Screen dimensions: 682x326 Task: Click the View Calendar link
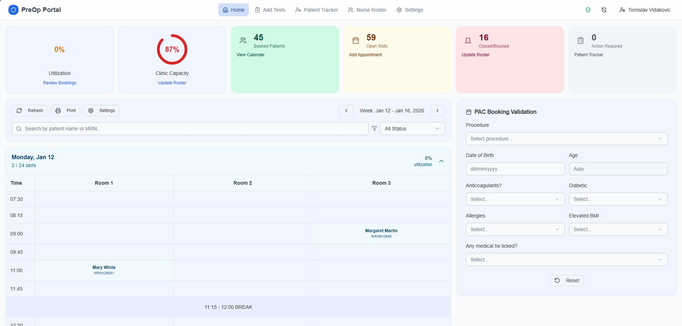pos(250,55)
